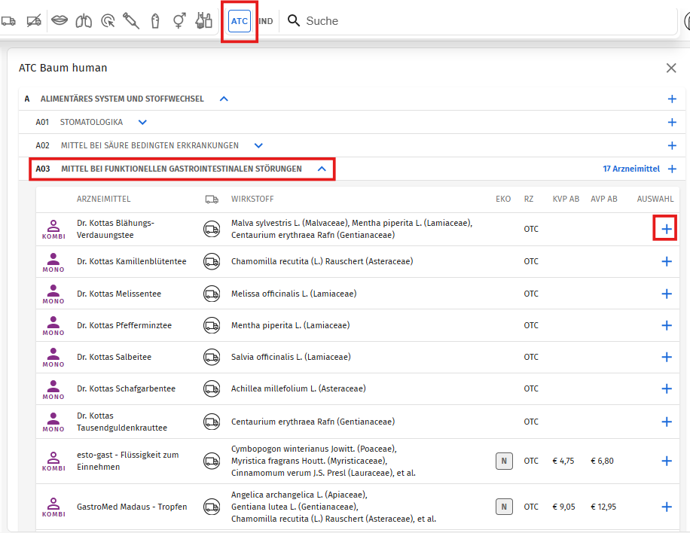Image resolution: width=690 pixels, height=533 pixels.
Task: Click truck icon for Melissentee row
Action: click(x=212, y=294)
